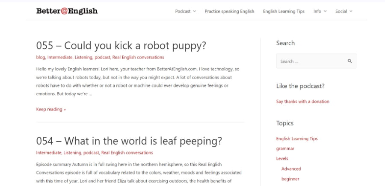Open the podcast category under post 054
Image resolution: width=385 pixels, height=186 pixels.
91,153
